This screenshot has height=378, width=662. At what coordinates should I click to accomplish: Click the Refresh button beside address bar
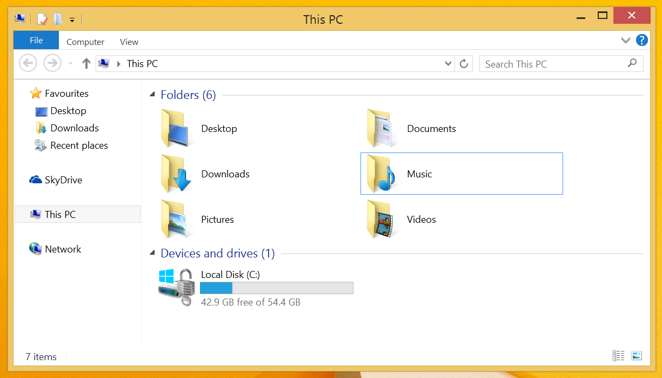coord(464,64)
